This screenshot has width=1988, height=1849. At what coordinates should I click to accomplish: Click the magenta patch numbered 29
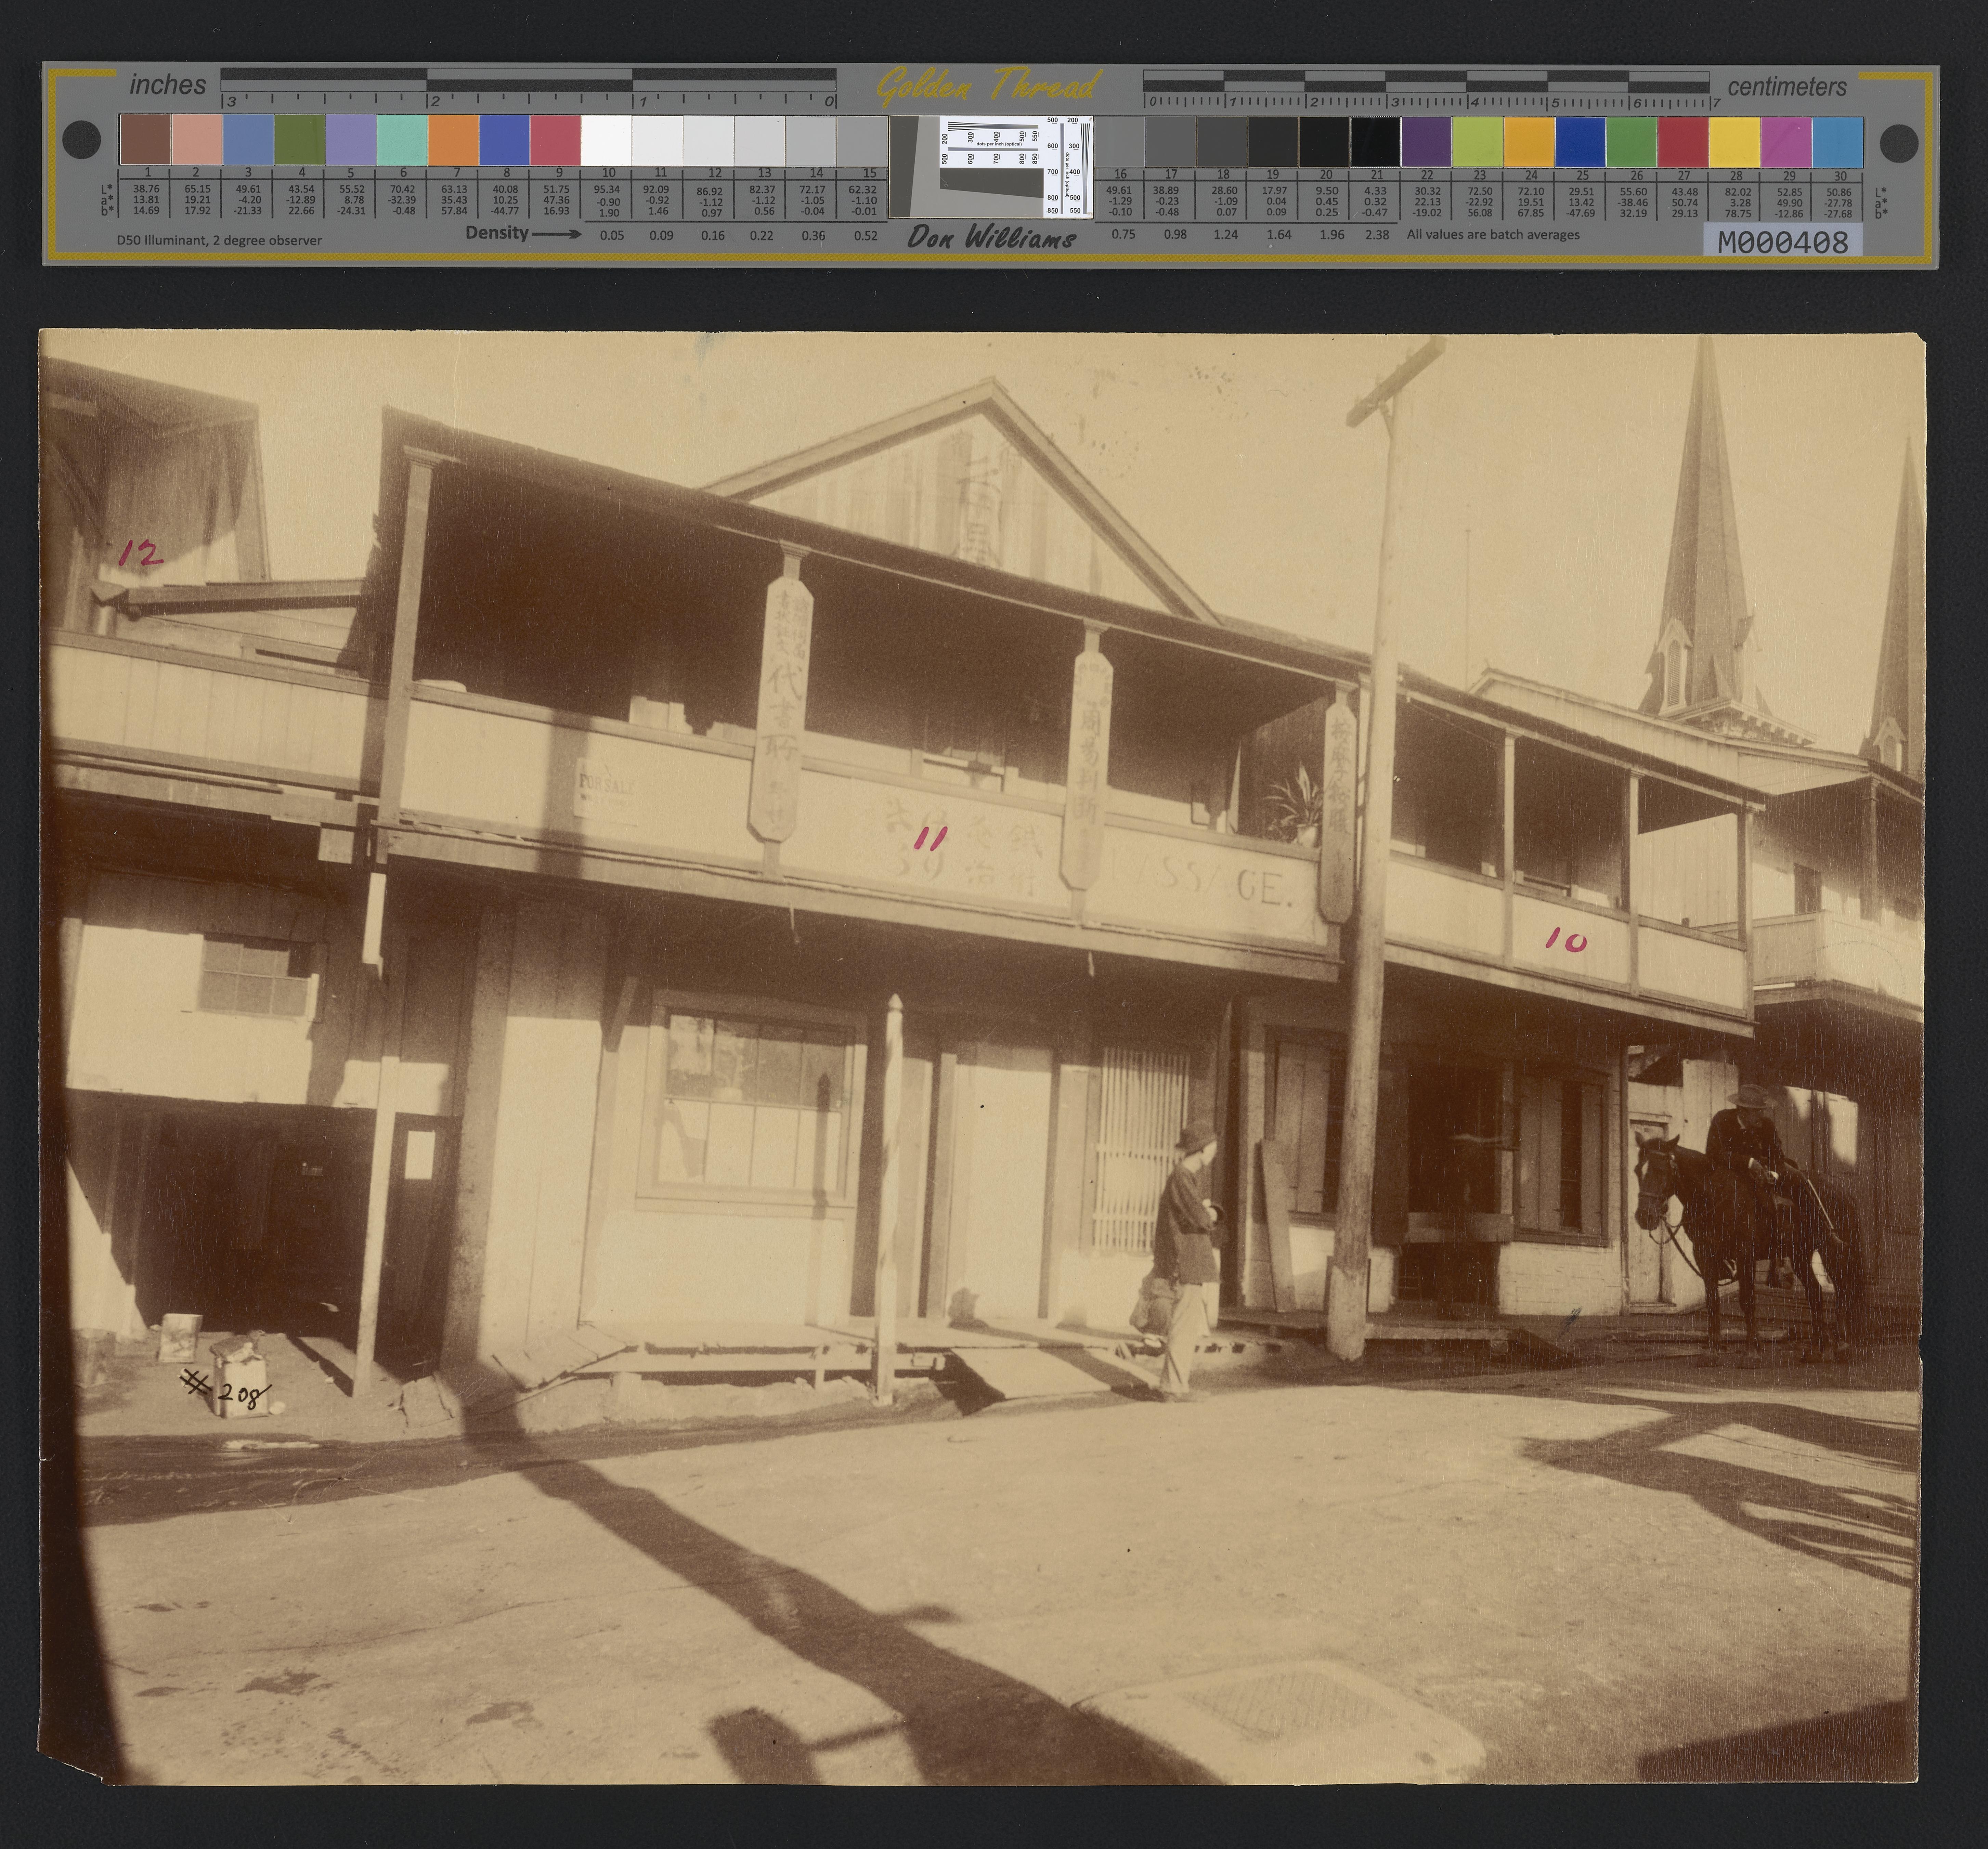pos(1786,142)
